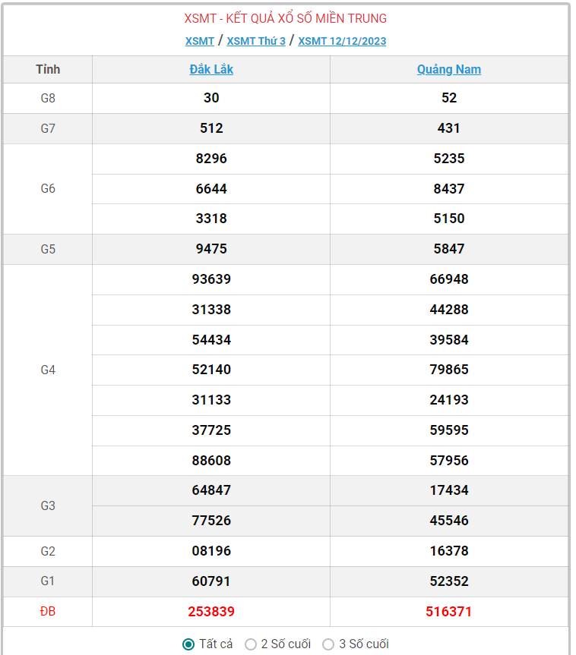
Task: Select the 'Tất cả' radio option
Action: (x=188, y=644)
